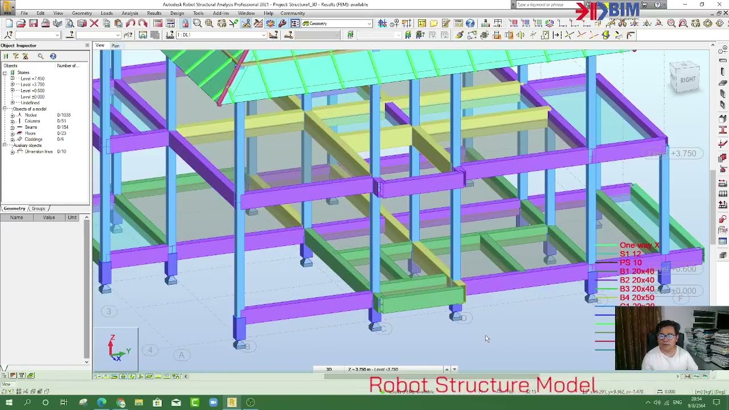This screenshot has height=410, width=729.
Task: Create a new project with New icon
Action: (9, 23)
